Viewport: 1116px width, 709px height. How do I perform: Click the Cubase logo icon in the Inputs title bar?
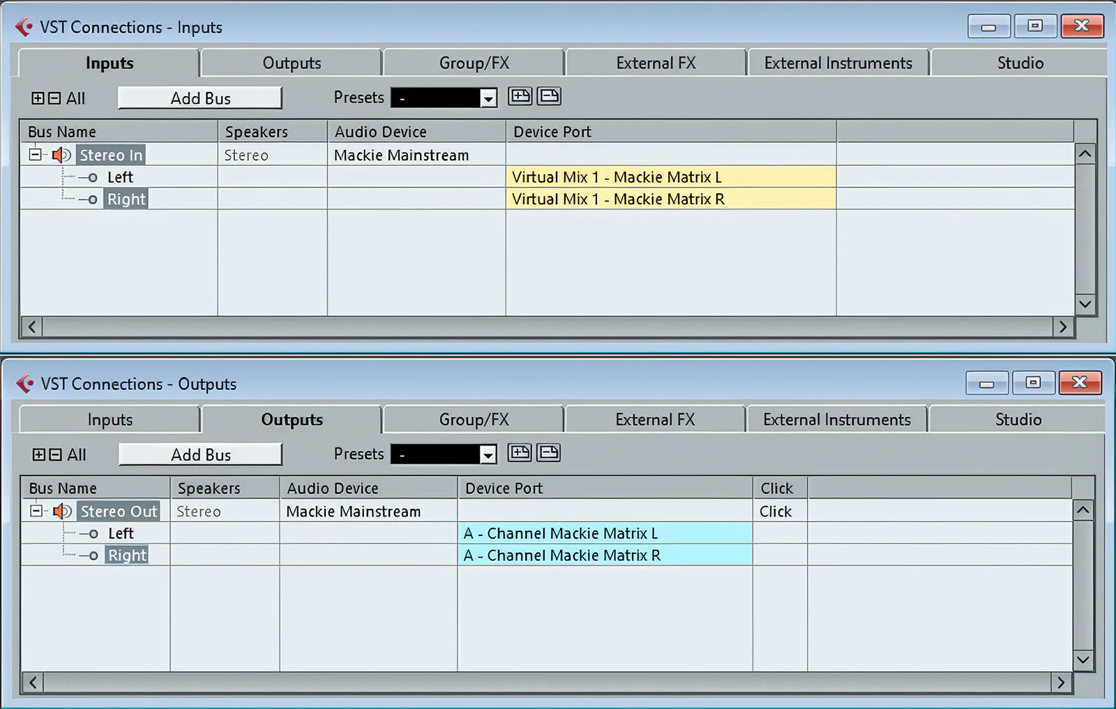point(24,27)
